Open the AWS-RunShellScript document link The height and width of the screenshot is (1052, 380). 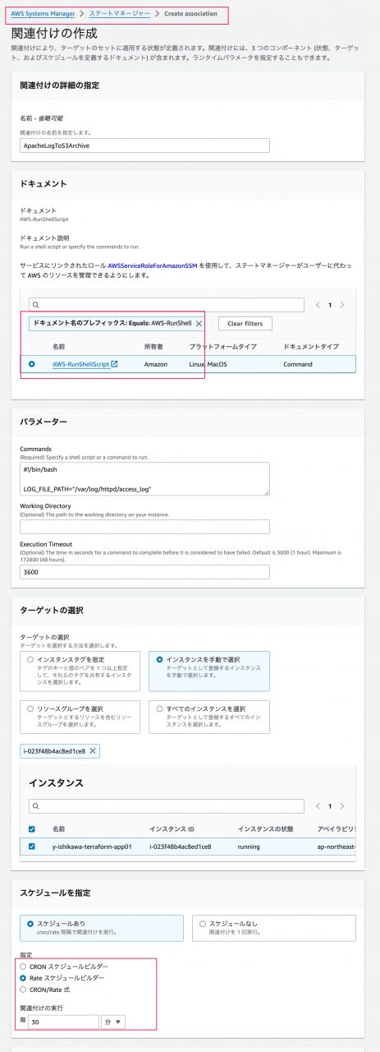pyautogui.click(x=81, y=364)
